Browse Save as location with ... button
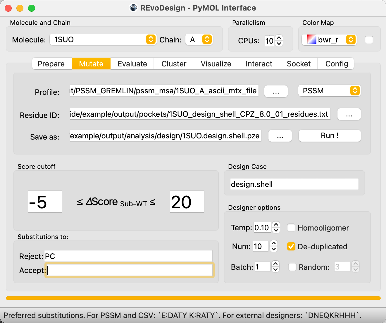The image size is (386, 323). pos(280,136)
